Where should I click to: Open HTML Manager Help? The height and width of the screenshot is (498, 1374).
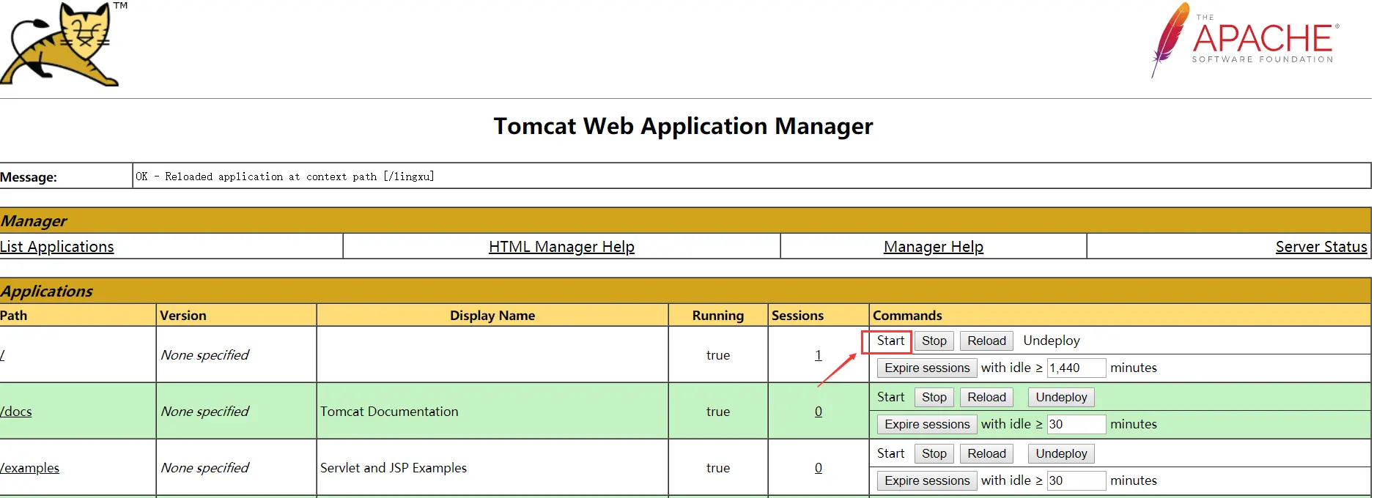click(x=561, y=247)
